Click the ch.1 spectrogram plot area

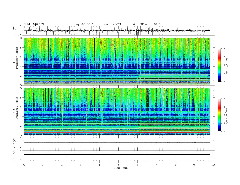coord(117,62)
